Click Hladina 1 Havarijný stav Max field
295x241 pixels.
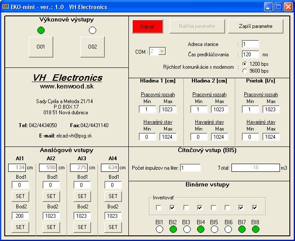click(x=168, y=137)
